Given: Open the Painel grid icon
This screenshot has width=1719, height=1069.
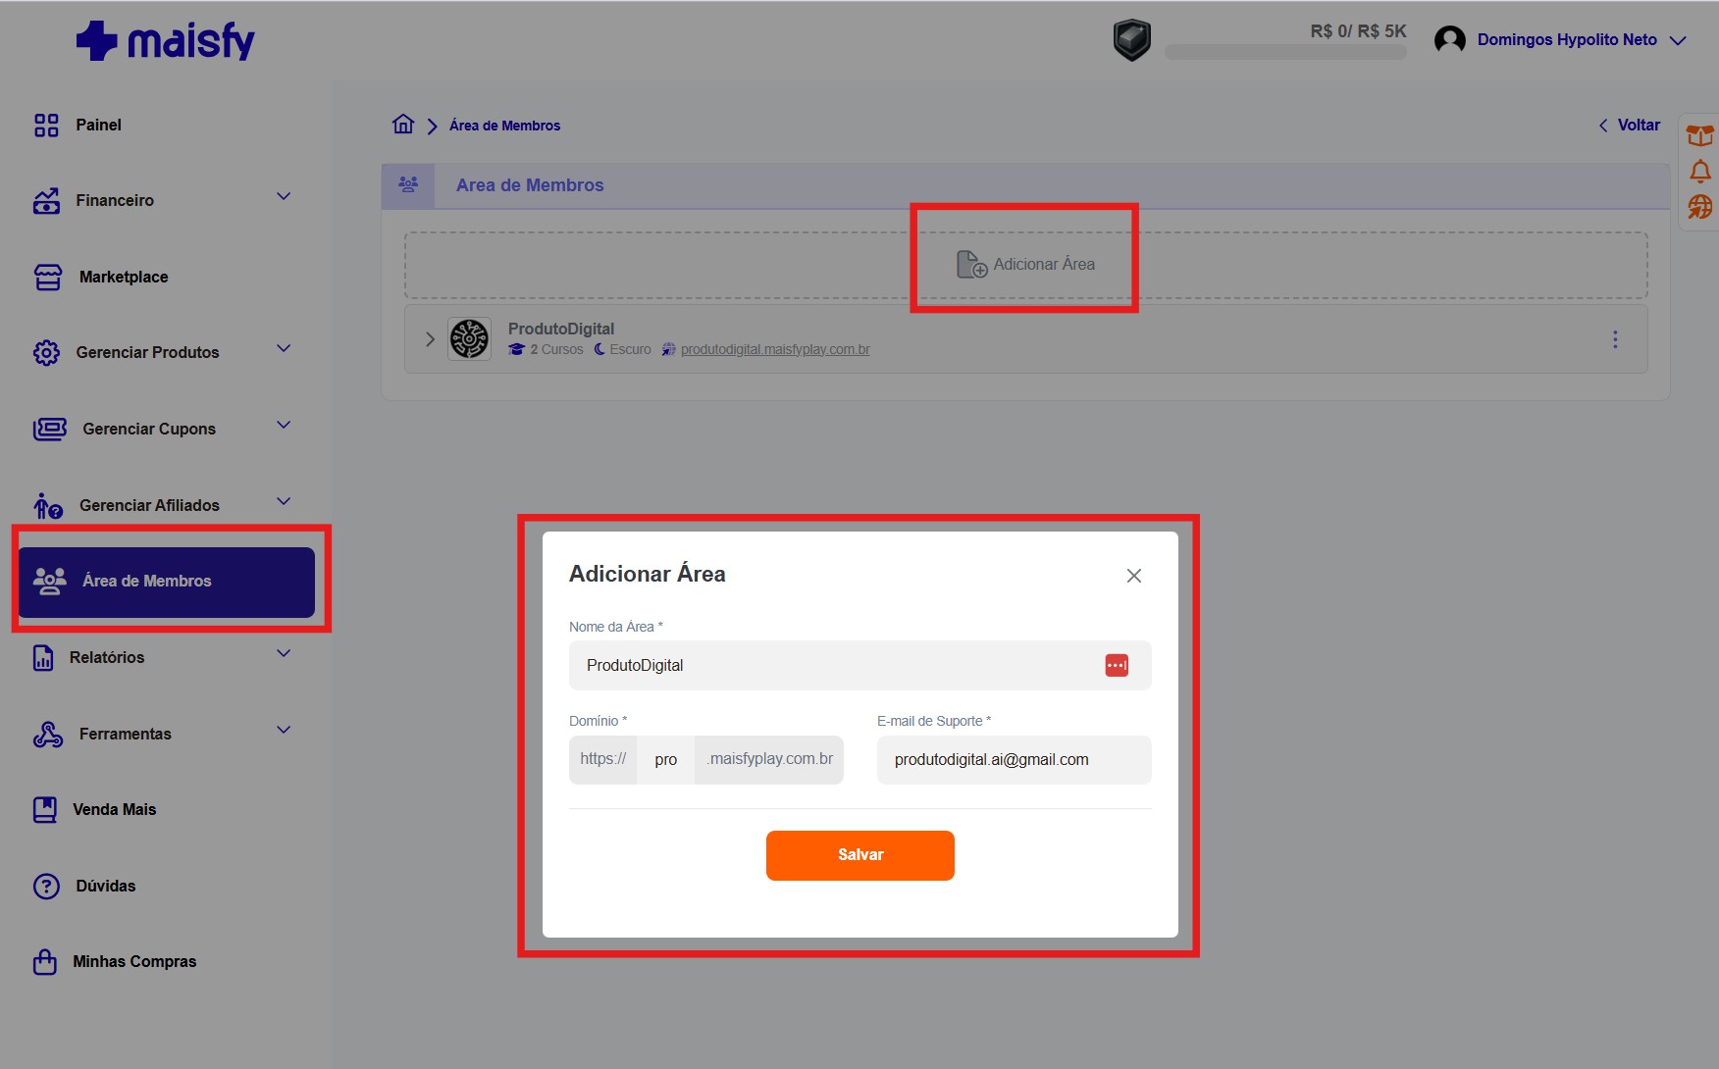Looking at the screenshot, I should [46, 126].
